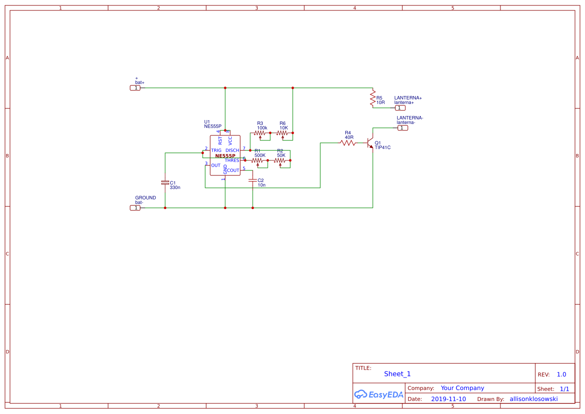Click the bat+ connector pin
The width and height of the screenshot is (585, 414).
pyautogui.click(x=136, y=88)
